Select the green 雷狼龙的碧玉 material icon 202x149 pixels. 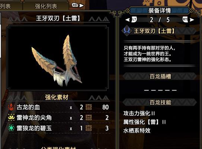(11, 128)
